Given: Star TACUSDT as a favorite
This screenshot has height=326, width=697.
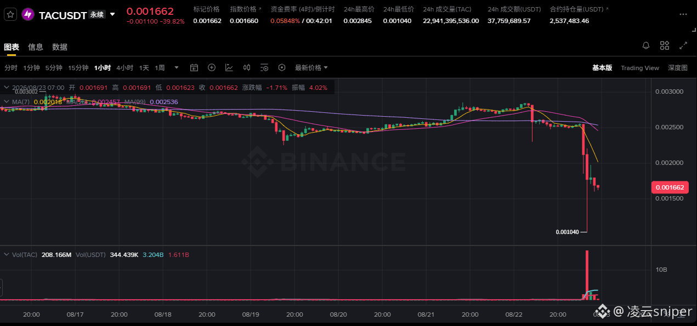Looking at the screenshot, I should coord(10,15).
